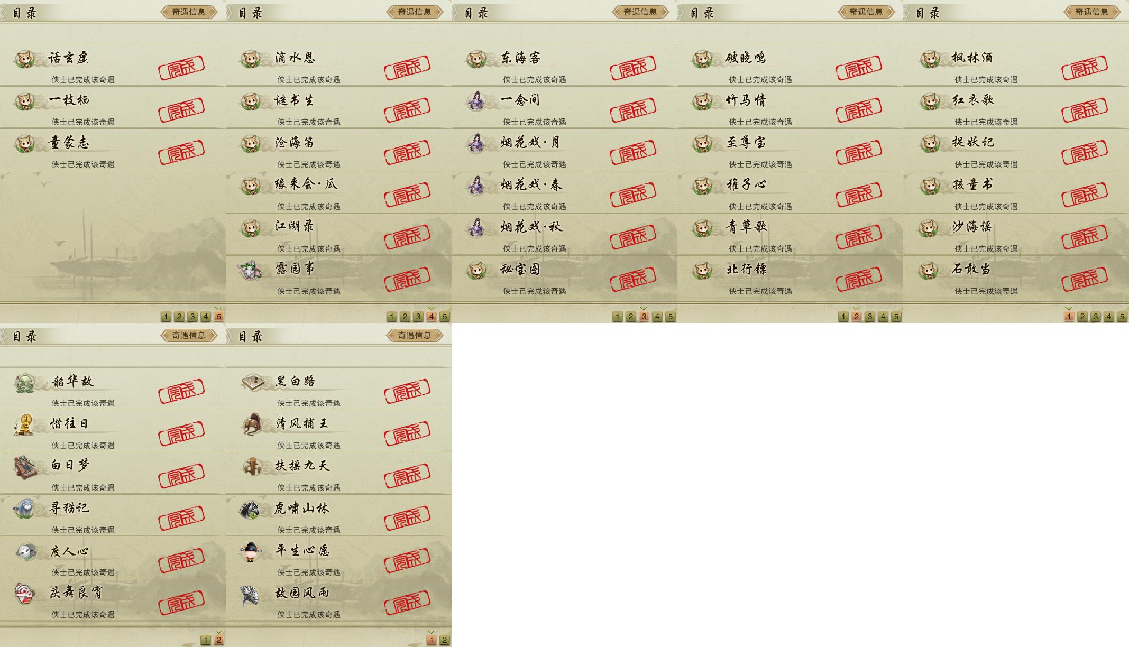Screen dimensions: 1129x647
Task: Switch to page 1 below 庆舞良宵
Action: [205, 640]
